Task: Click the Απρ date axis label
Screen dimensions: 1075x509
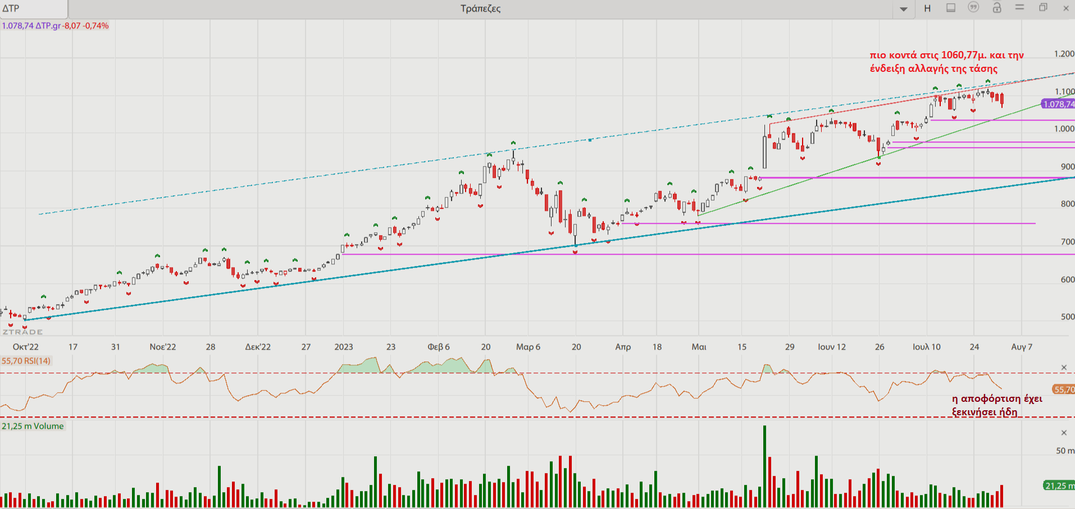Action: (x=623, y=347)
